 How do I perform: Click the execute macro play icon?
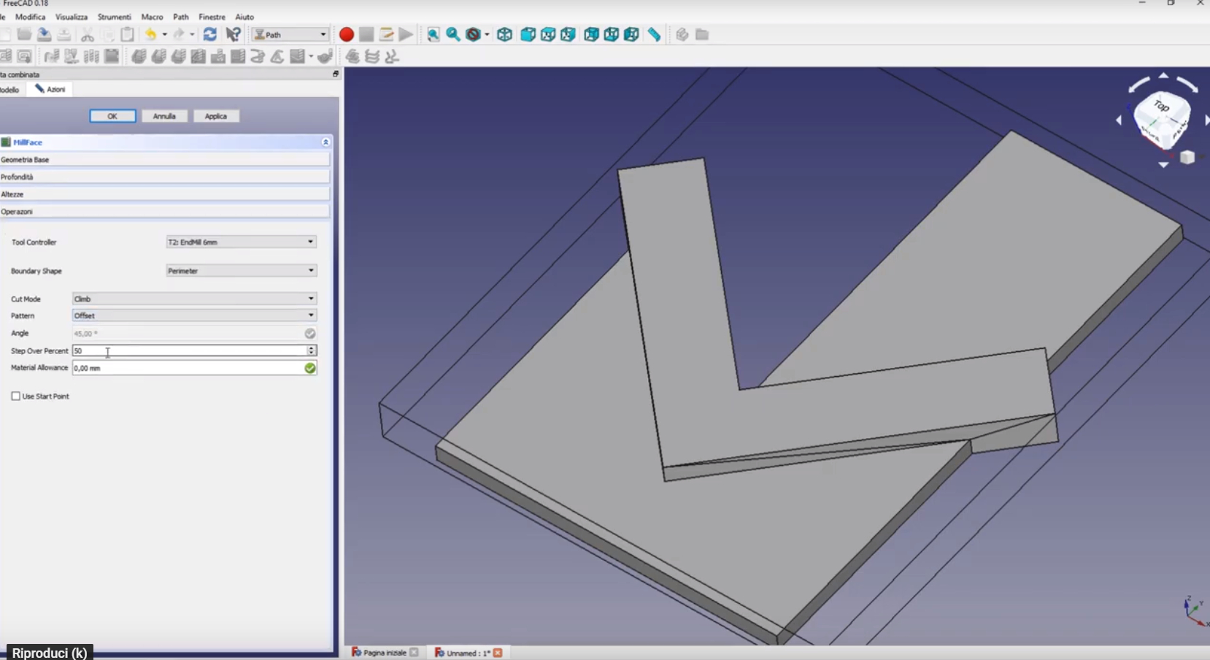tap(406, 34)
